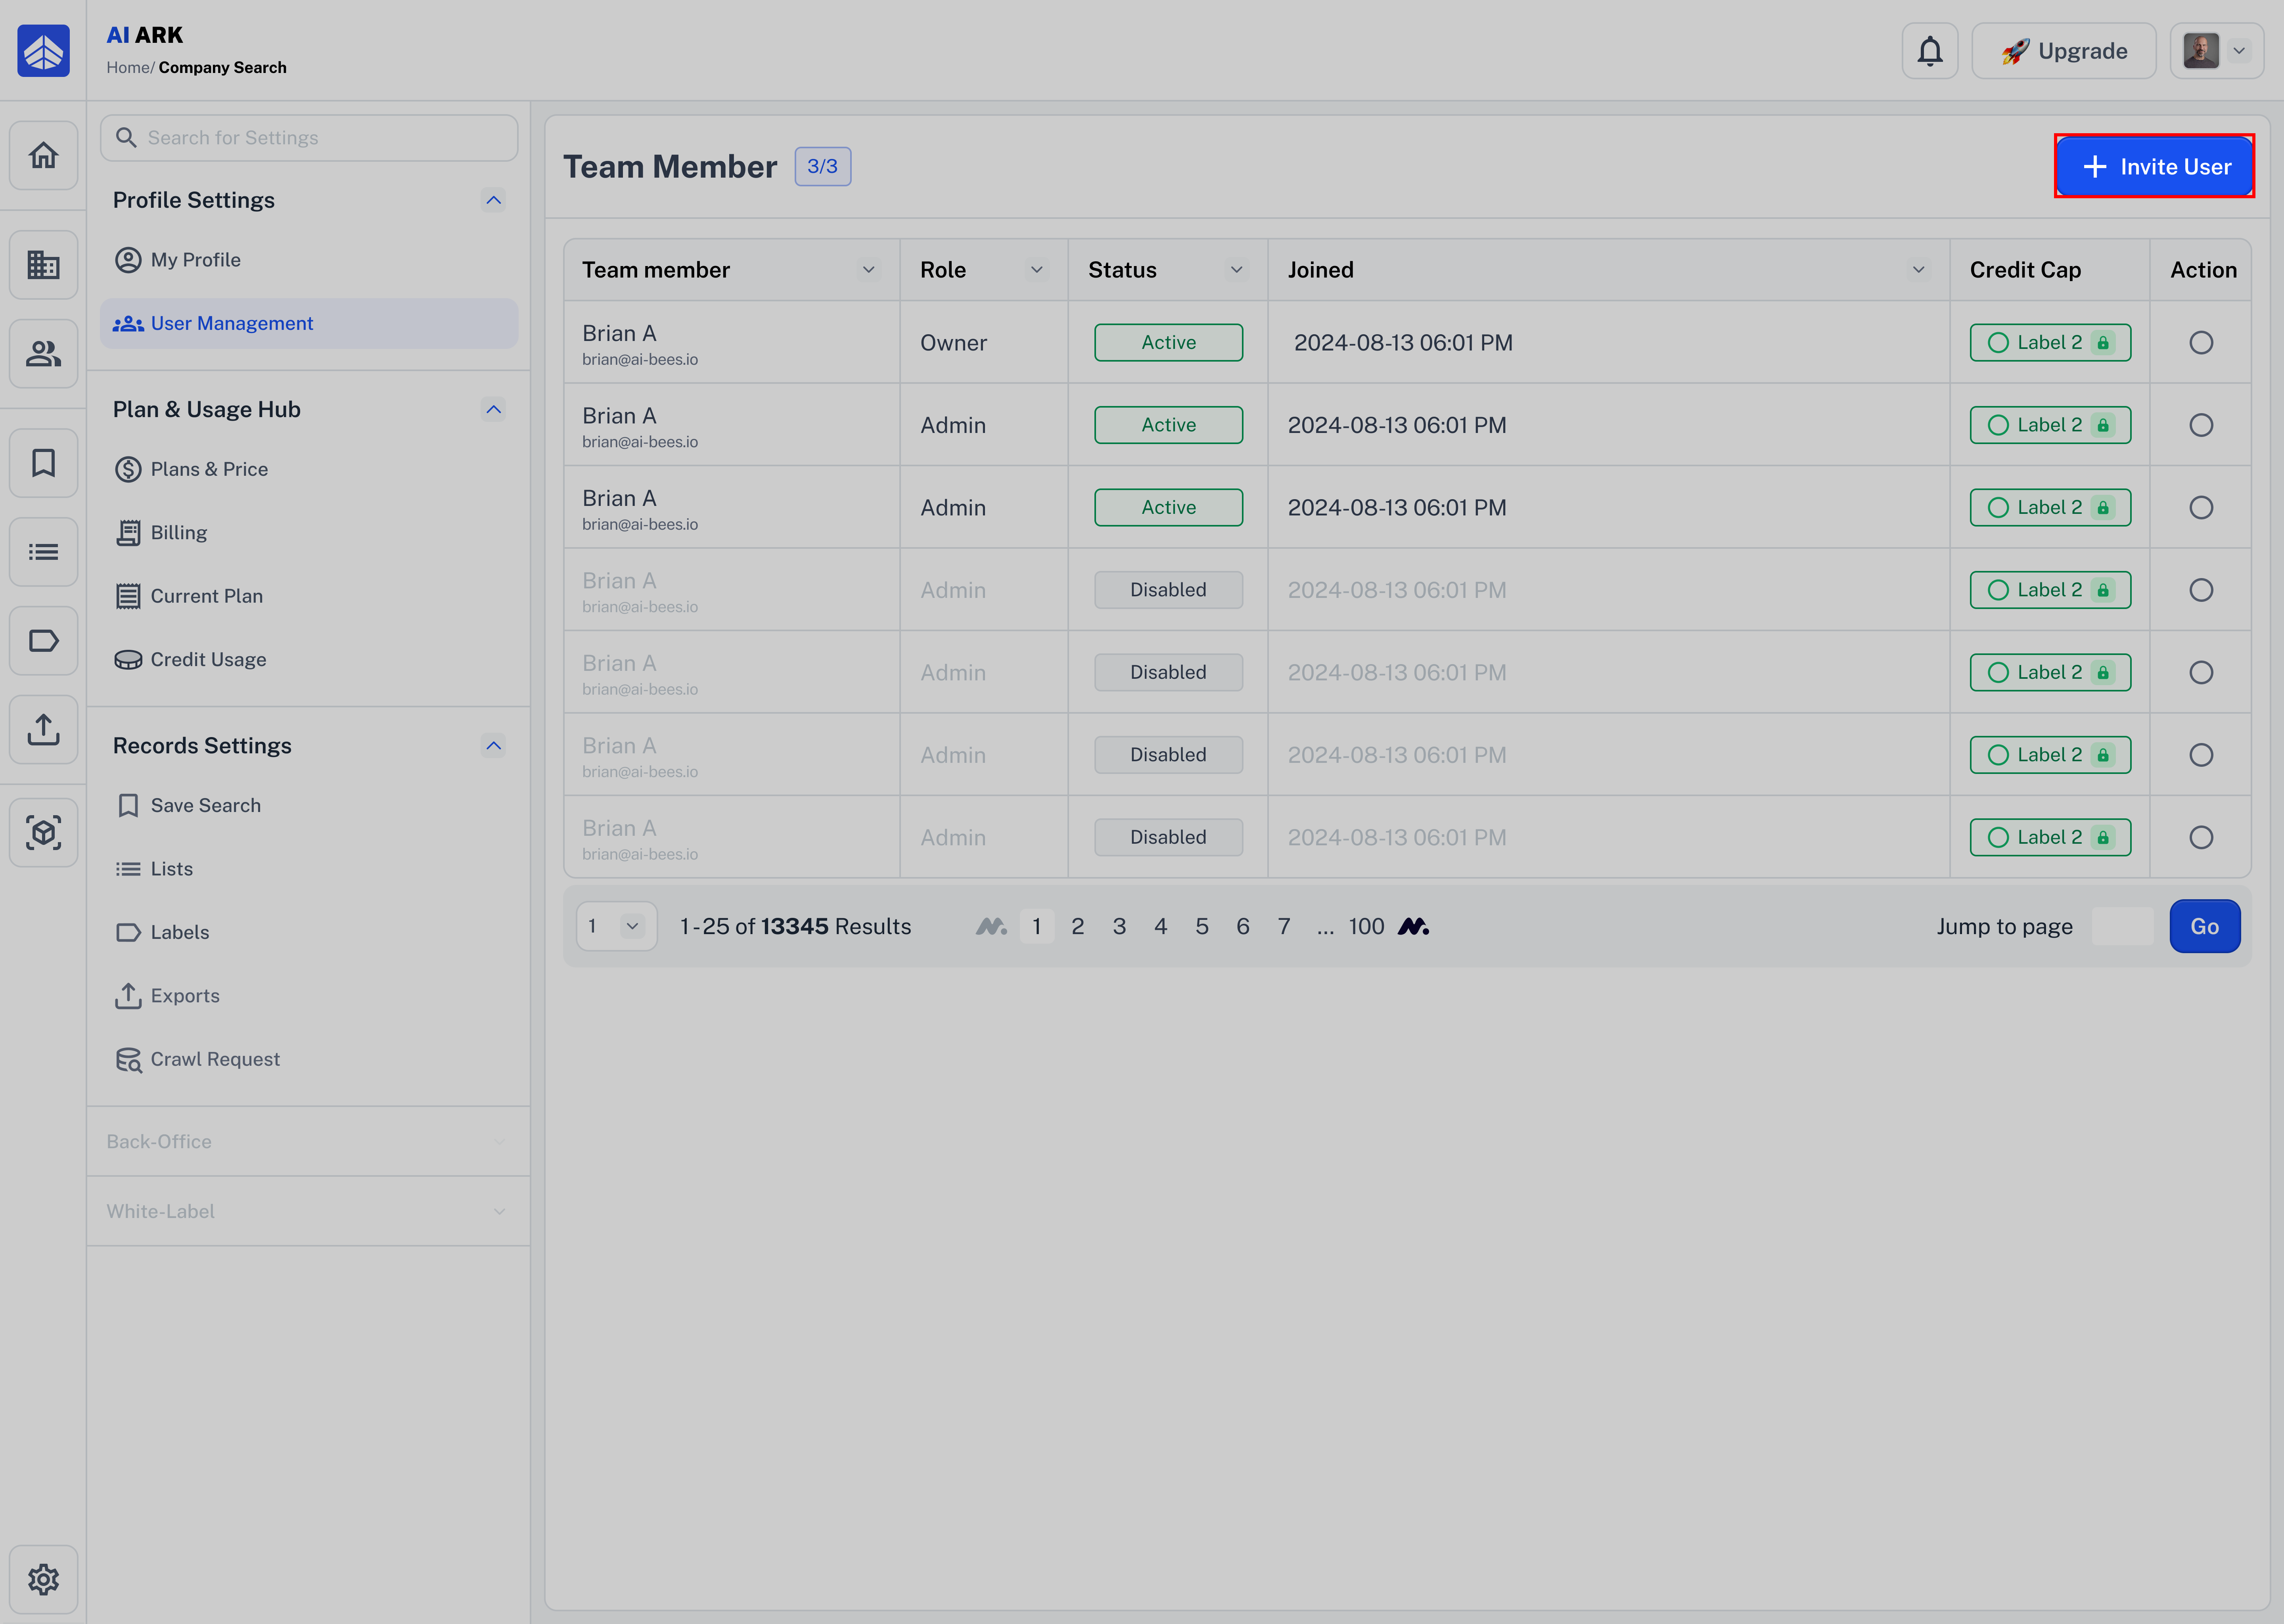
Task: Open the Settings gear icon
Action: point(43,1579)
